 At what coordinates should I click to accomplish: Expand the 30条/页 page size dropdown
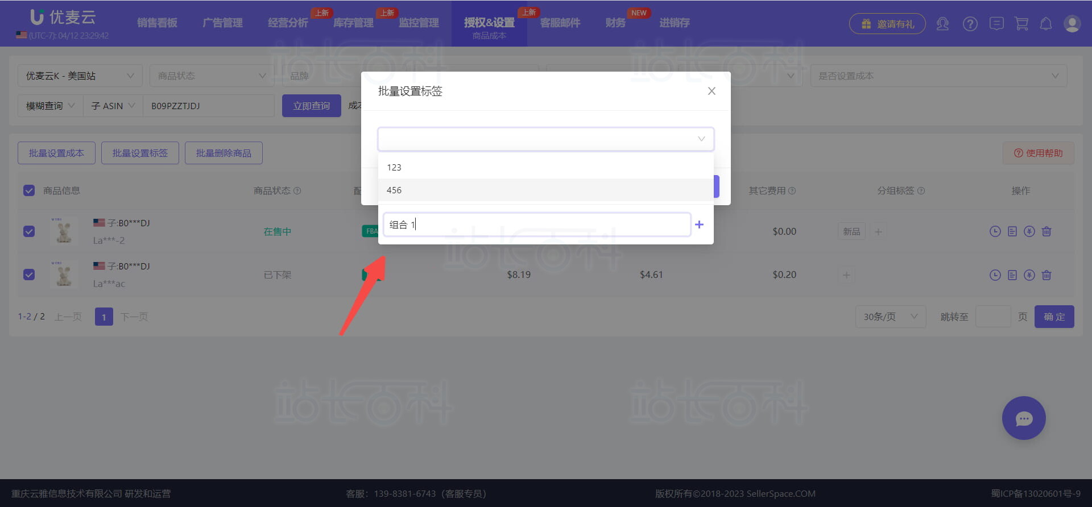tap(891, 317)
